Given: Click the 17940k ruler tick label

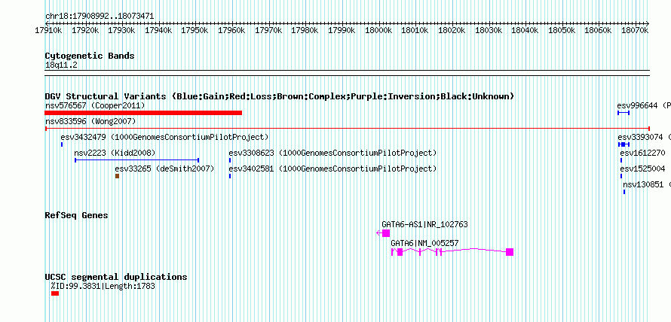Looking at the screenshot, I should pyautogui.click(x=158, y=30).
